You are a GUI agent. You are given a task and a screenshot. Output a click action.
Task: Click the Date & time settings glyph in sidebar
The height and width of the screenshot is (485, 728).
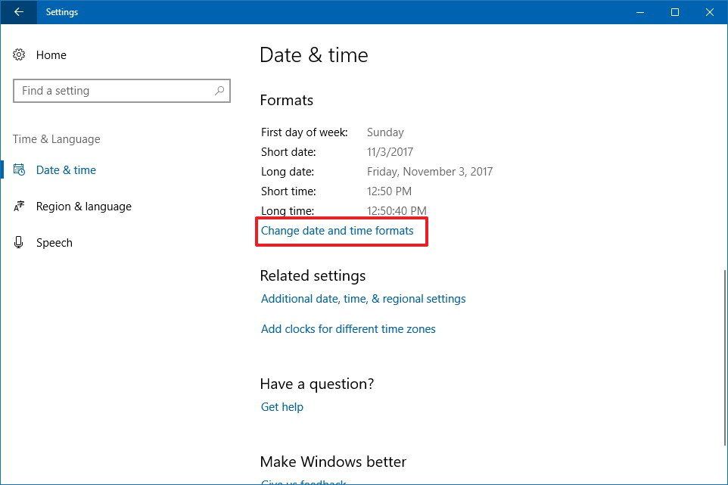(x=20, y=169)
